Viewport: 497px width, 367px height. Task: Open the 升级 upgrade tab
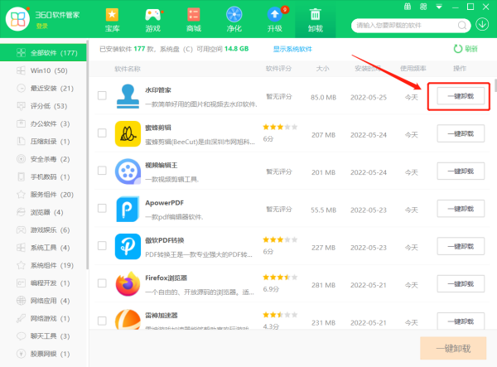275,20
